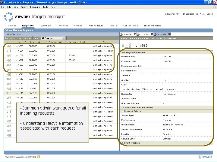Screen dimensions: 217x162
Task: Click the Delete Request button
Action: pyautogui.click(x=140, y=39)
